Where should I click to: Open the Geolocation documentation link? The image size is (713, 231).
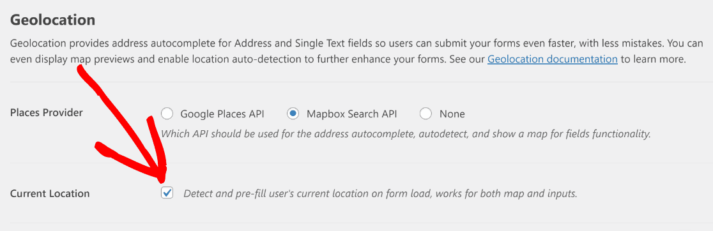coord(553,59)
